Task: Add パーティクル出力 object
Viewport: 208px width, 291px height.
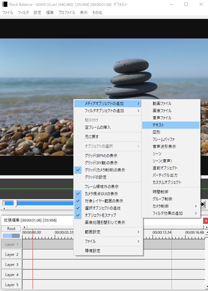Action: [171, 175]
